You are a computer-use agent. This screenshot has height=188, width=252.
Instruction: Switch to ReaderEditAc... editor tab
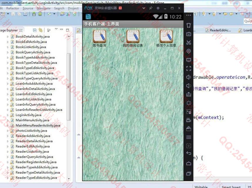coord(218,30)
